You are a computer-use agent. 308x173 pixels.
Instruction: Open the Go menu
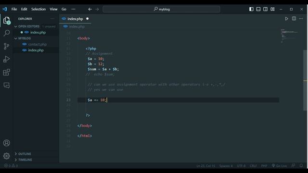(x=64, y=9)
